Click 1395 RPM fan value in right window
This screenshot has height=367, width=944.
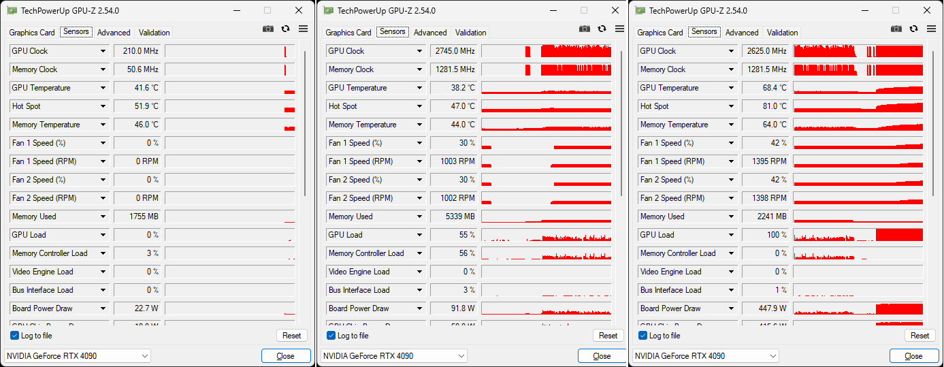[x=766, y=161]
